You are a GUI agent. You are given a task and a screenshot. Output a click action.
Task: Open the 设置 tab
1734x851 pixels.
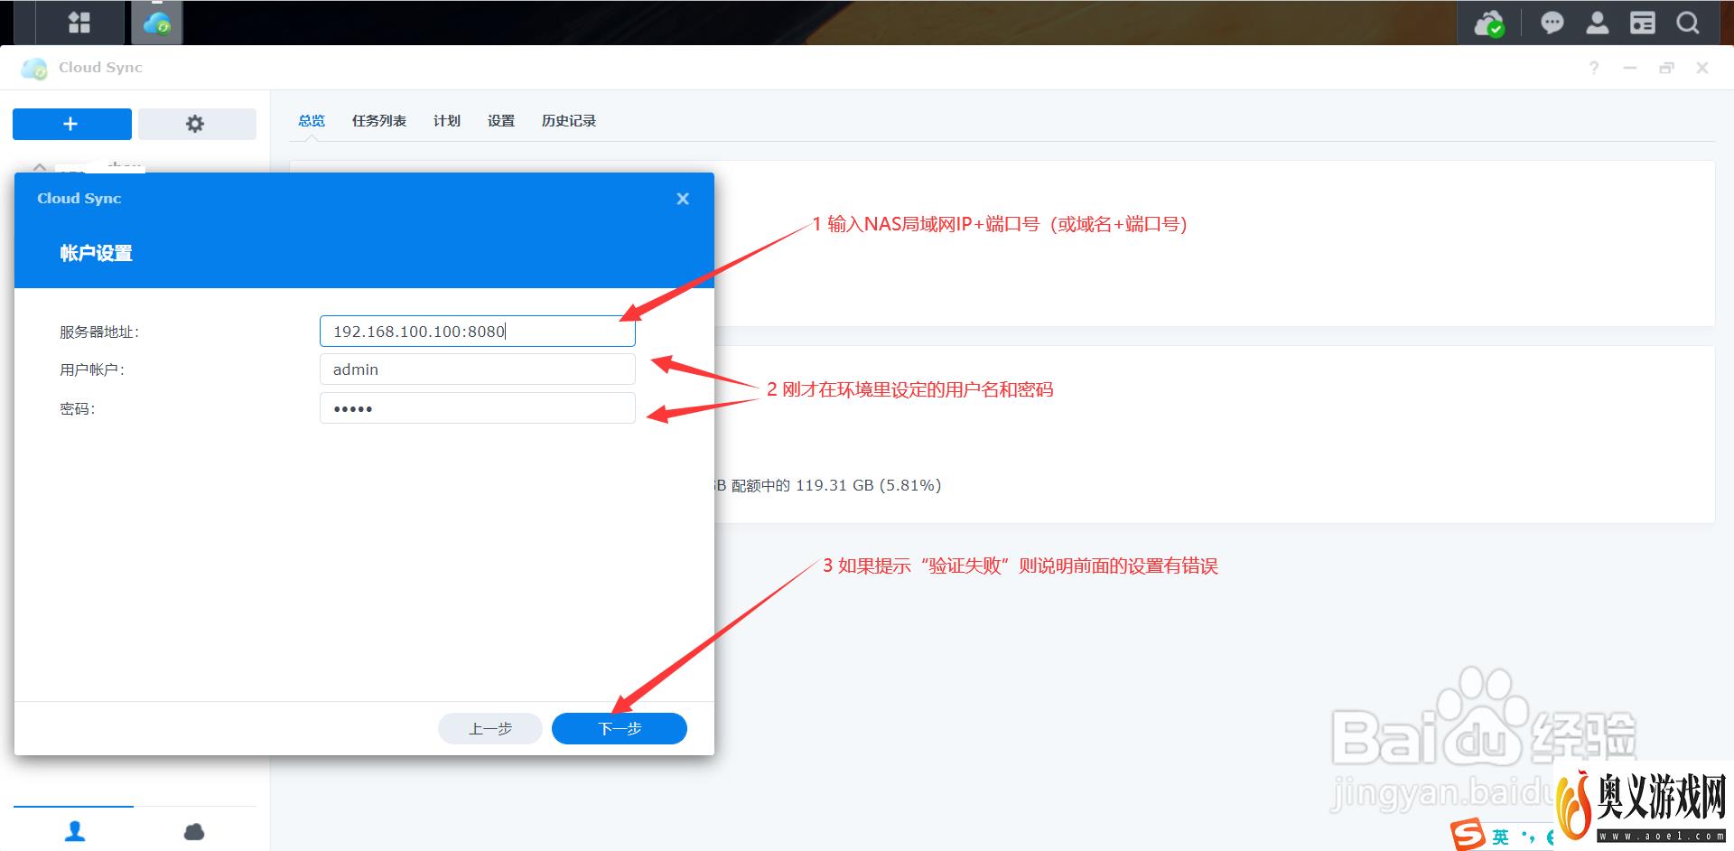pos(501,121)
